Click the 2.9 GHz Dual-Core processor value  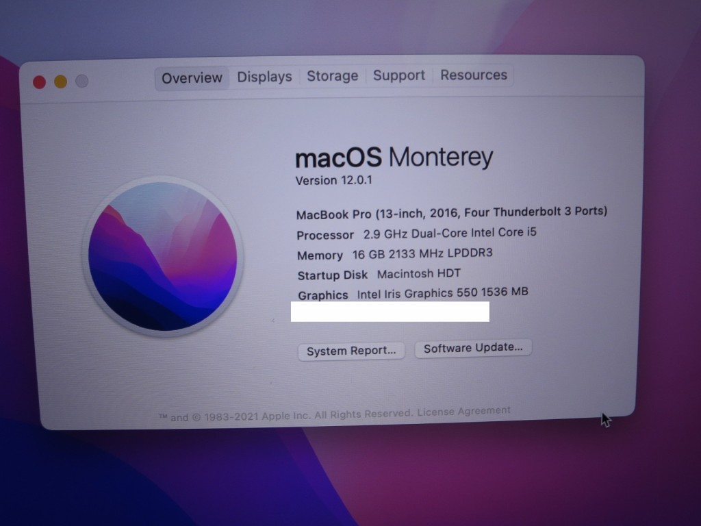pyautogui.click(x=450, y=234)
